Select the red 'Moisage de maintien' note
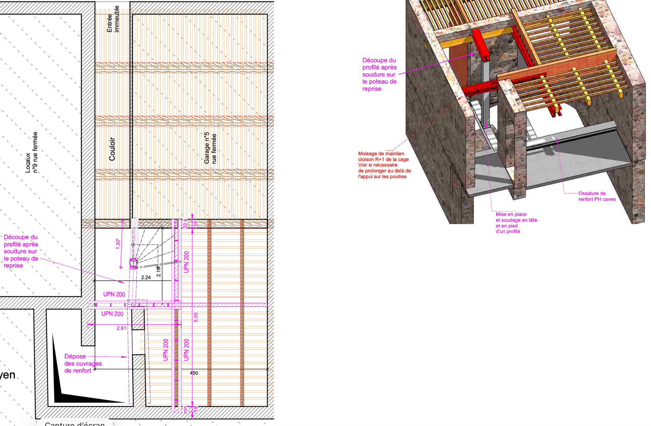 pyautogui.click(x=384, y=165)
